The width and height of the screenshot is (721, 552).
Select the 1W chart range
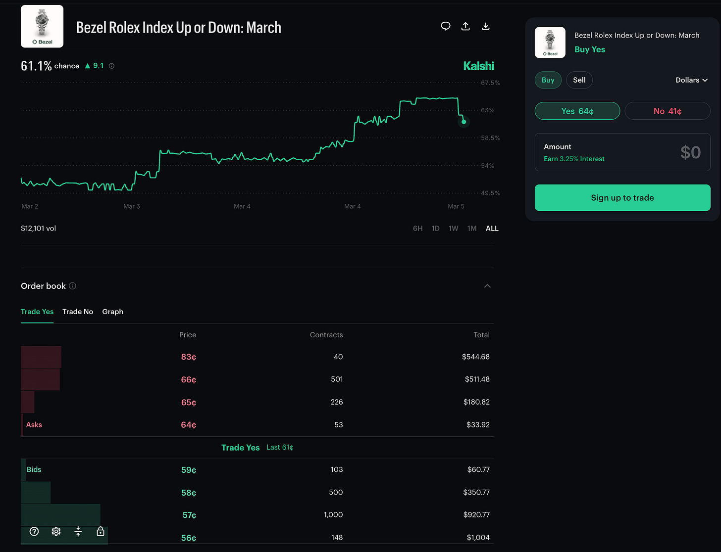point(454,229)
